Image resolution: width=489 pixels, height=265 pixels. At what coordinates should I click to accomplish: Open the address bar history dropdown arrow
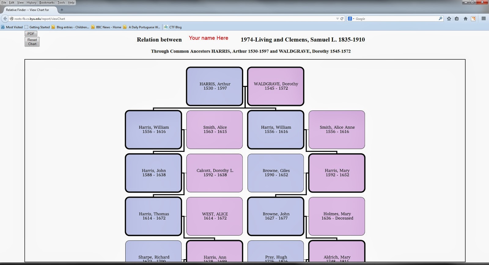point(337,19)
